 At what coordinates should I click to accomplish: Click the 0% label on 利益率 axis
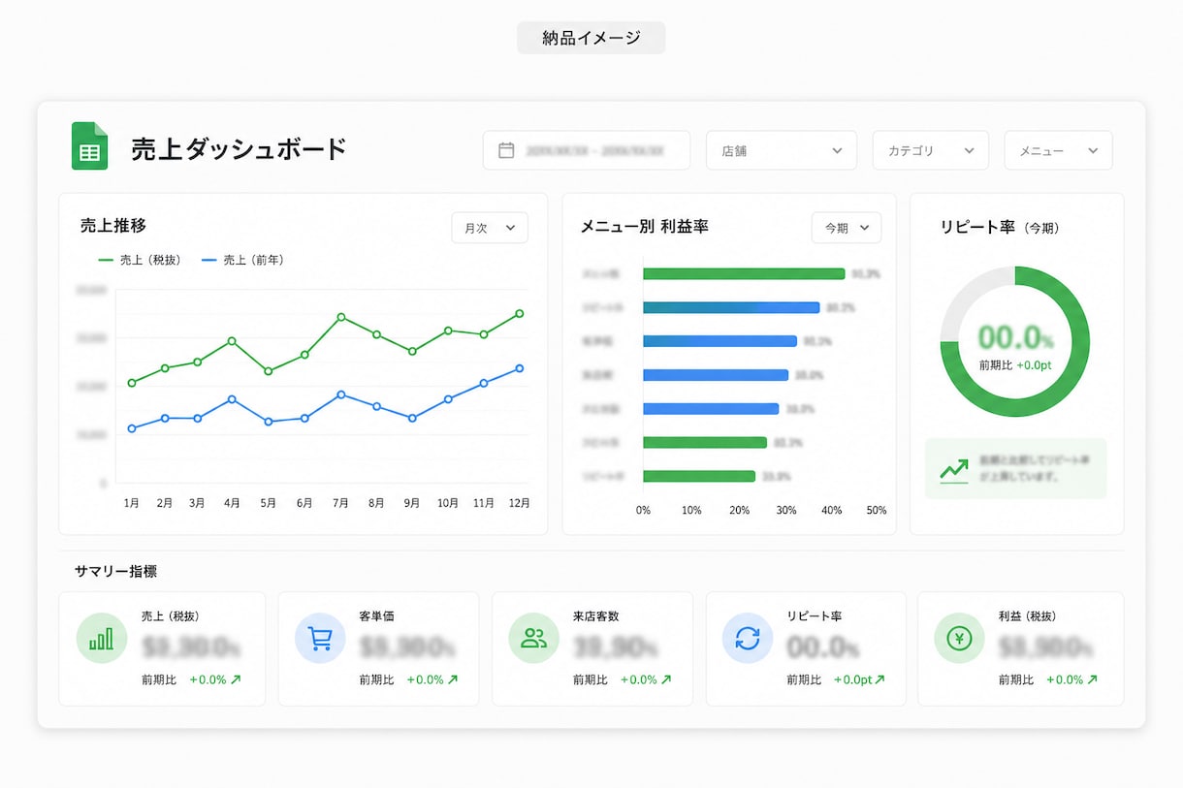pos(643,510)
